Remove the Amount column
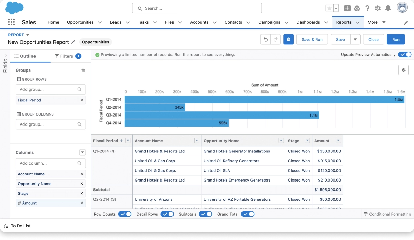Viewport: 414px width, 240px height. [x=82, y=203]
